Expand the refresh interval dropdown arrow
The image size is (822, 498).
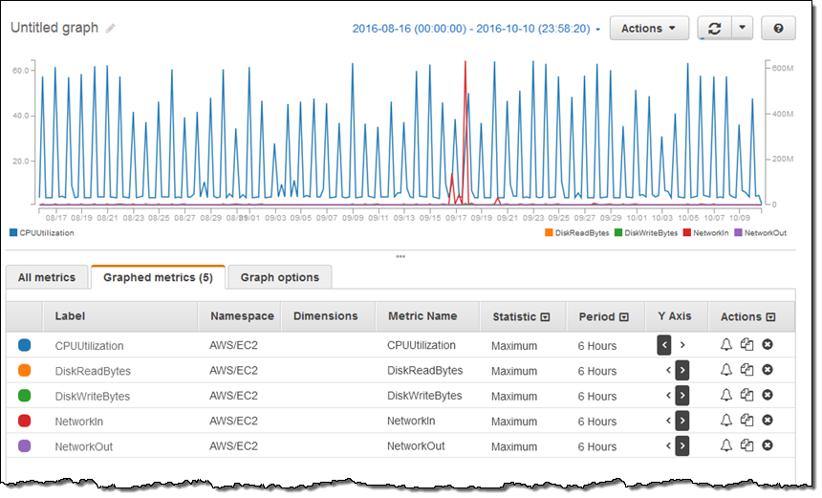(743, 29)
